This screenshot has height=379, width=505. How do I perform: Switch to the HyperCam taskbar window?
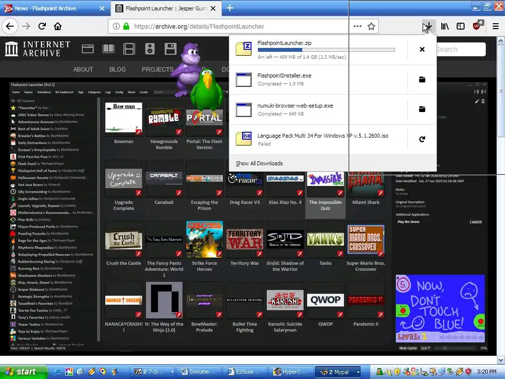point(291,372)
